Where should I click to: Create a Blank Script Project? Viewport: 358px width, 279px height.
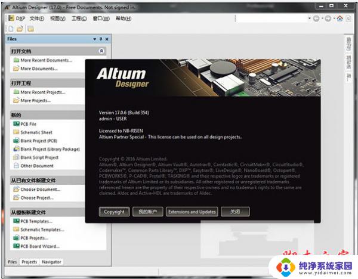click(39, 157)
